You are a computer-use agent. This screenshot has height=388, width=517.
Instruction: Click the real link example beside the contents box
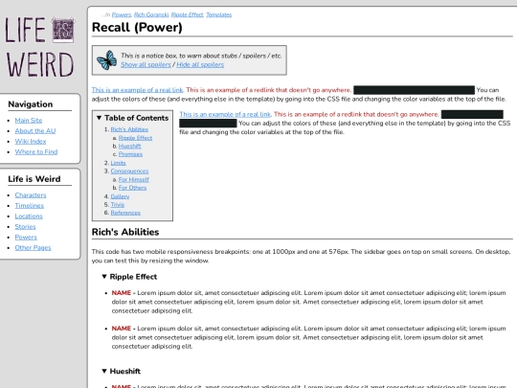tap(225, 115)
